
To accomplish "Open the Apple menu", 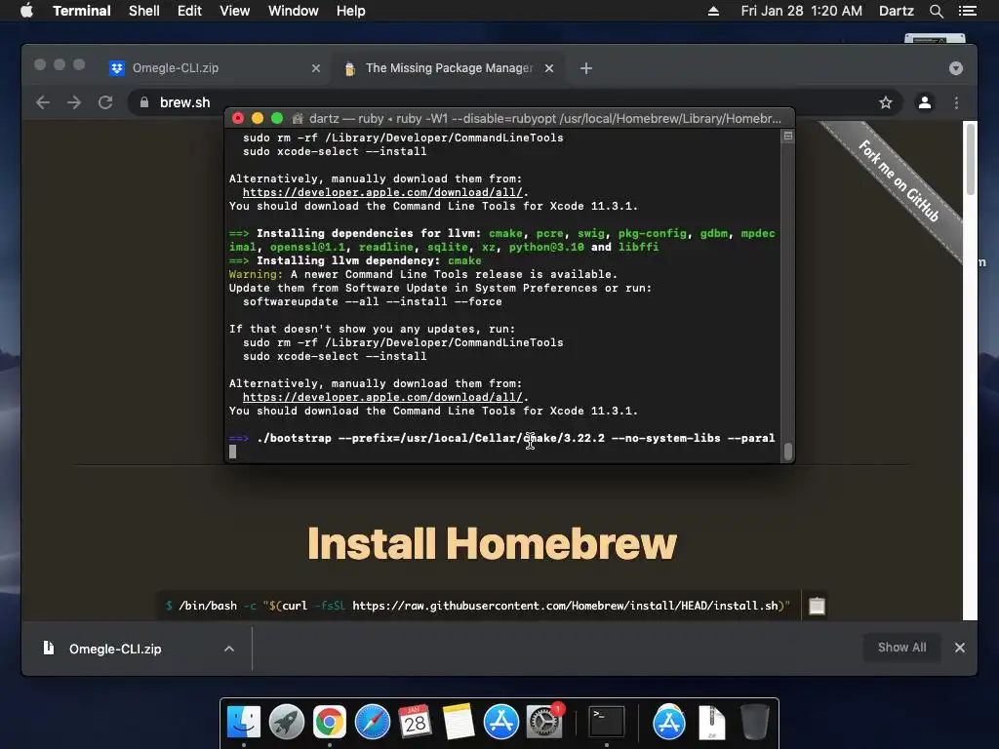I will click(26, 11).
